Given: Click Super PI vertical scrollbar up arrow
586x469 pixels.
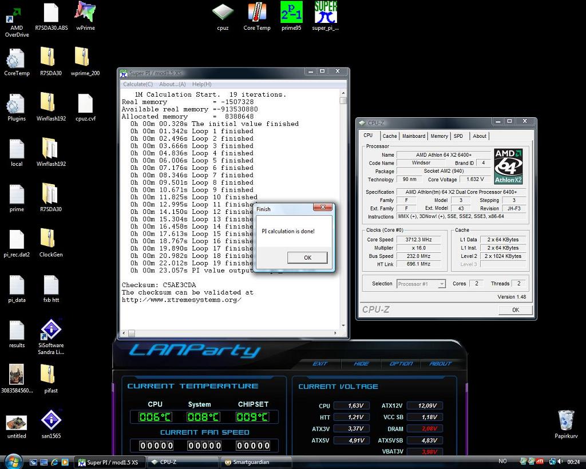Looking at the screenshot, I should point(343,93).
